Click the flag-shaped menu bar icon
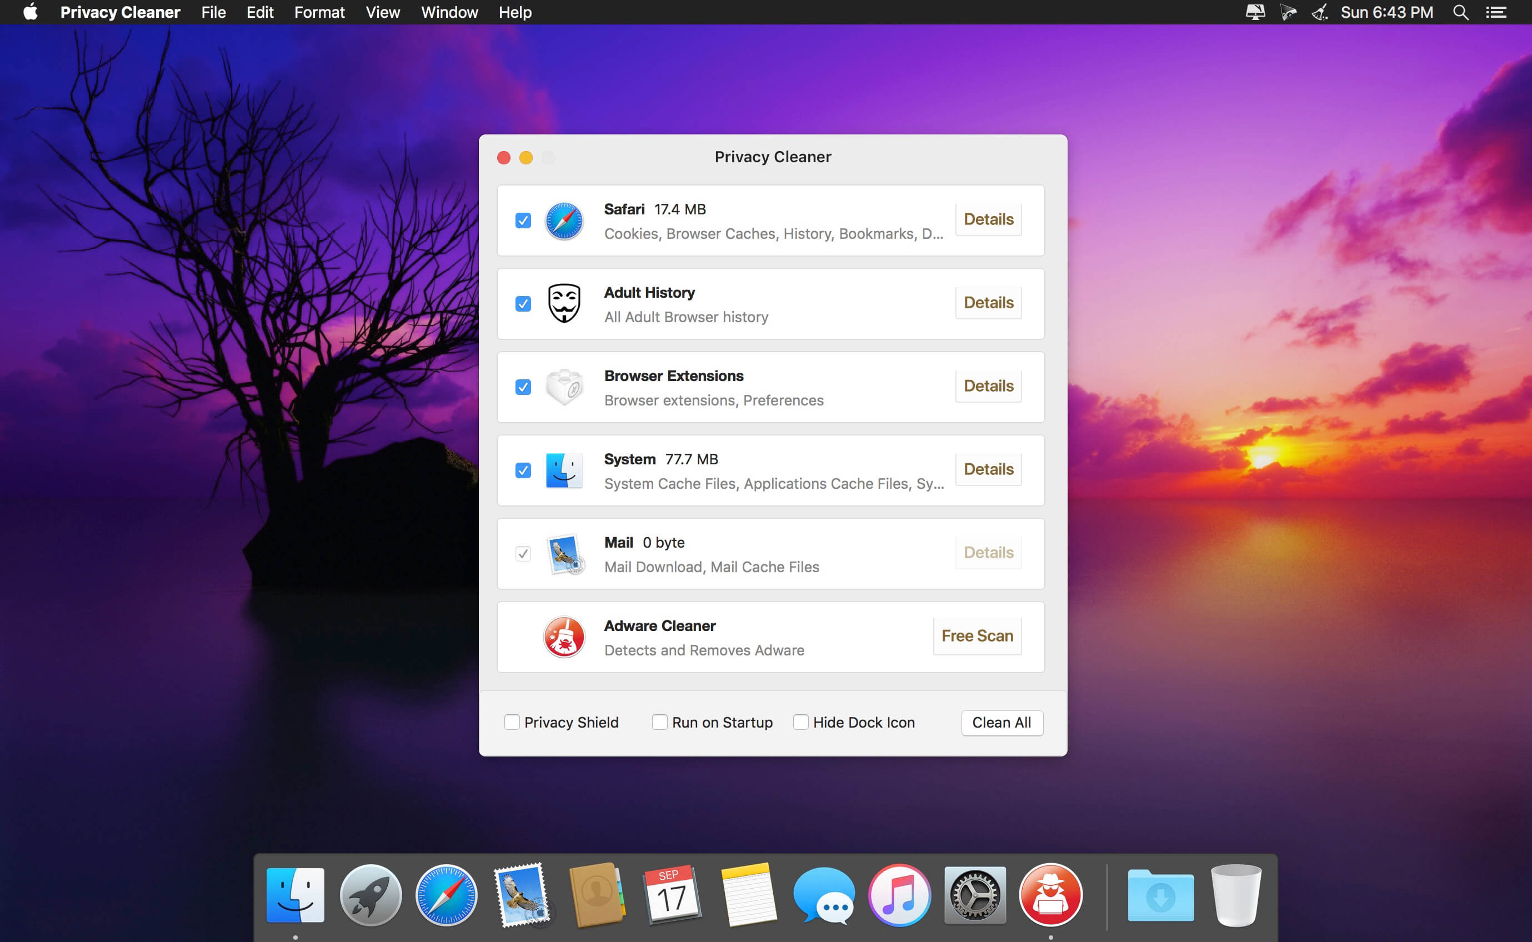1532x942 pixels. (1288, 12)
